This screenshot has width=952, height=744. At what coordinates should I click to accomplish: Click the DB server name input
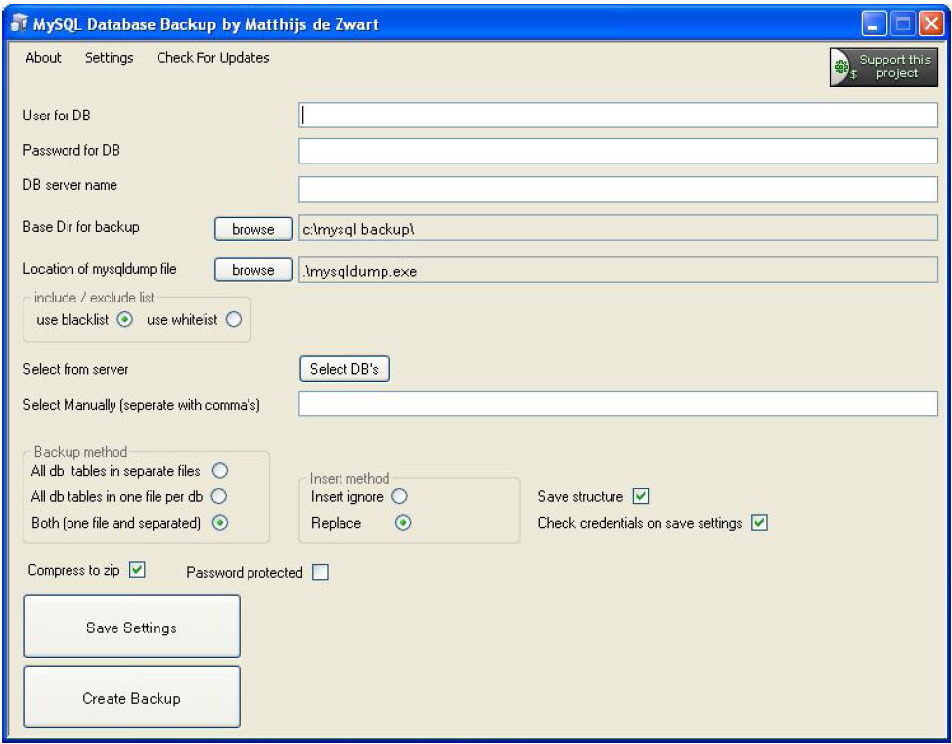618,189
